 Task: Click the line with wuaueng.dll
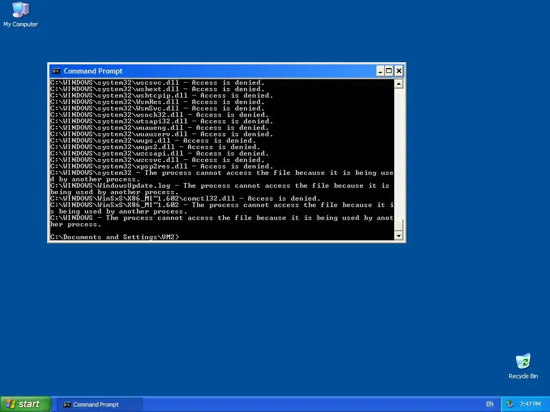click(x=160, y=128)
